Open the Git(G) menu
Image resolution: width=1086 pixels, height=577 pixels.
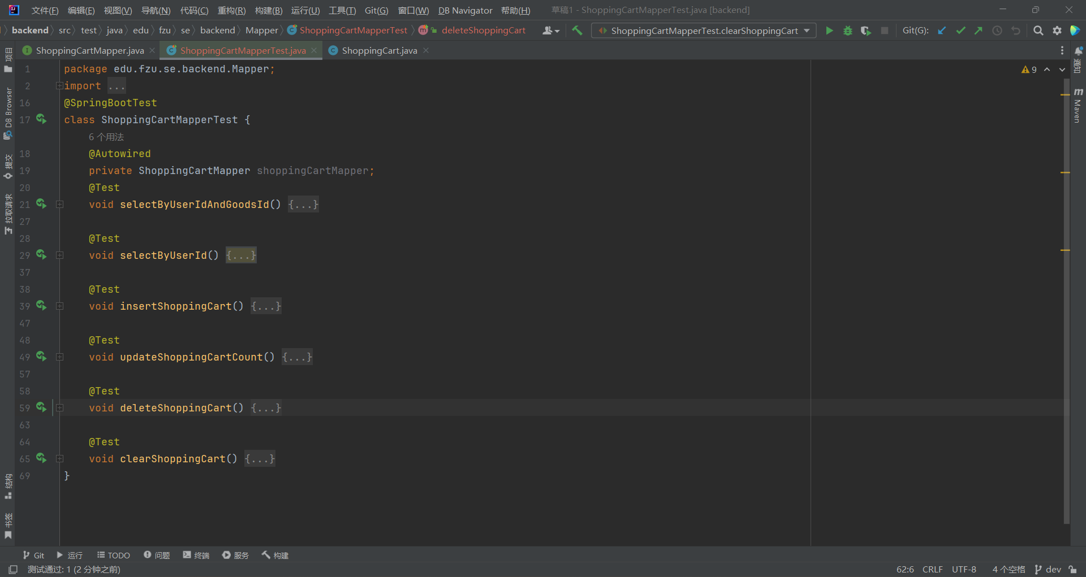click(x=376, y=10)
